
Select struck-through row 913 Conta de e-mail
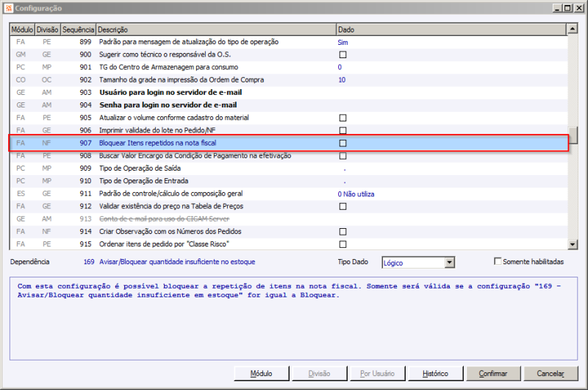pos(288,219)
